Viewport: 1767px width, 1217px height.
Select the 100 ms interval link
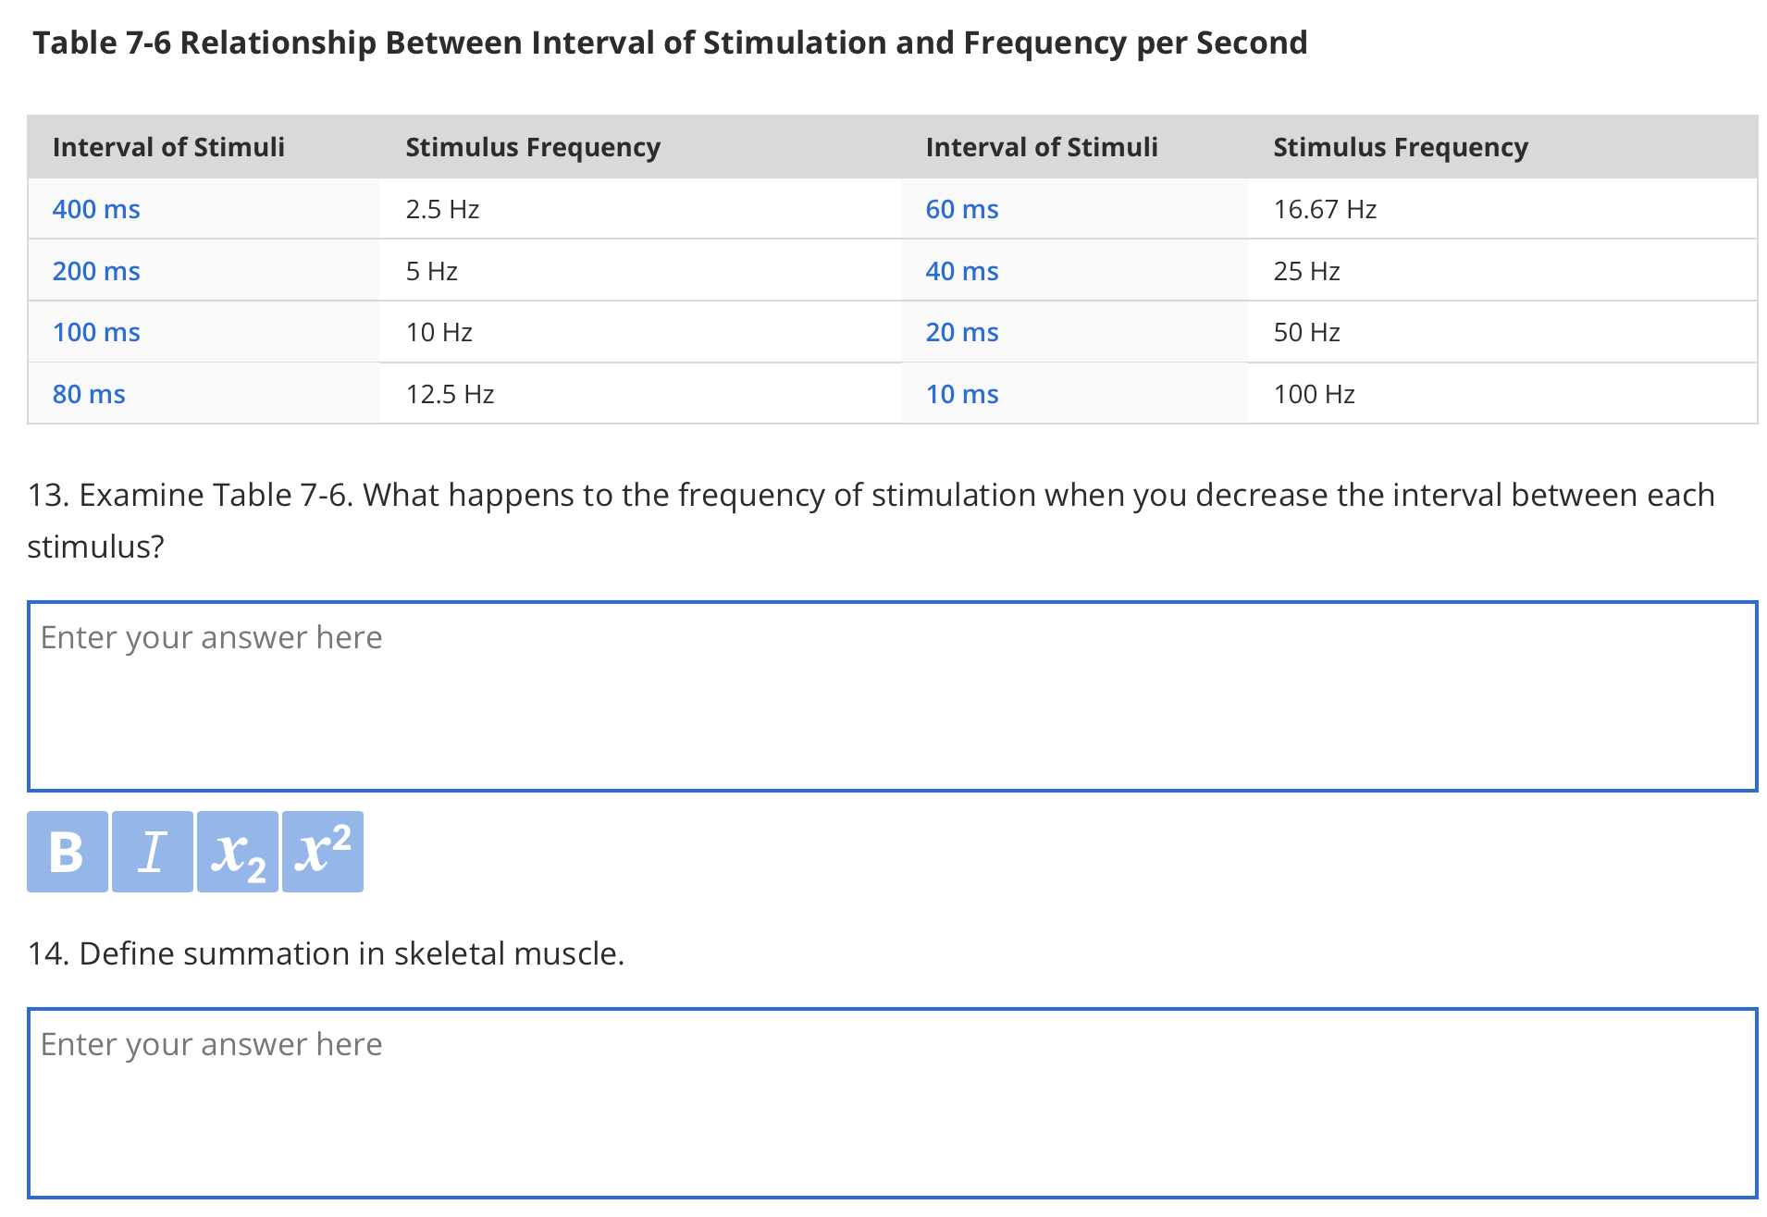pos(96,332)
